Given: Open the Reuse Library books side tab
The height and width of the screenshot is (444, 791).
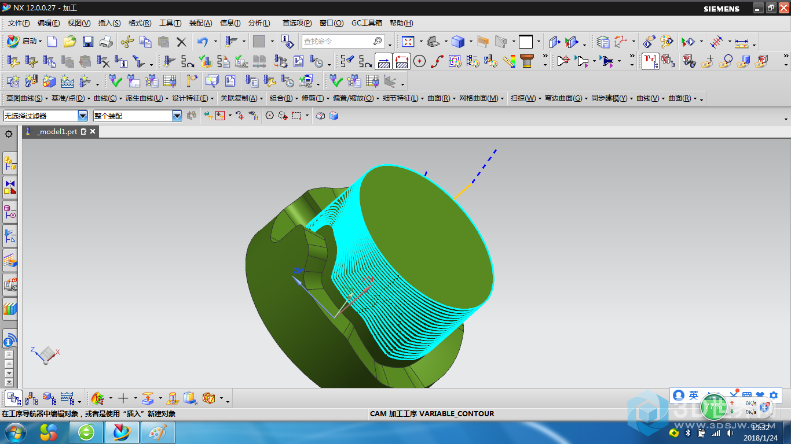Looking at the screenshot, I should tap(10, 308).
